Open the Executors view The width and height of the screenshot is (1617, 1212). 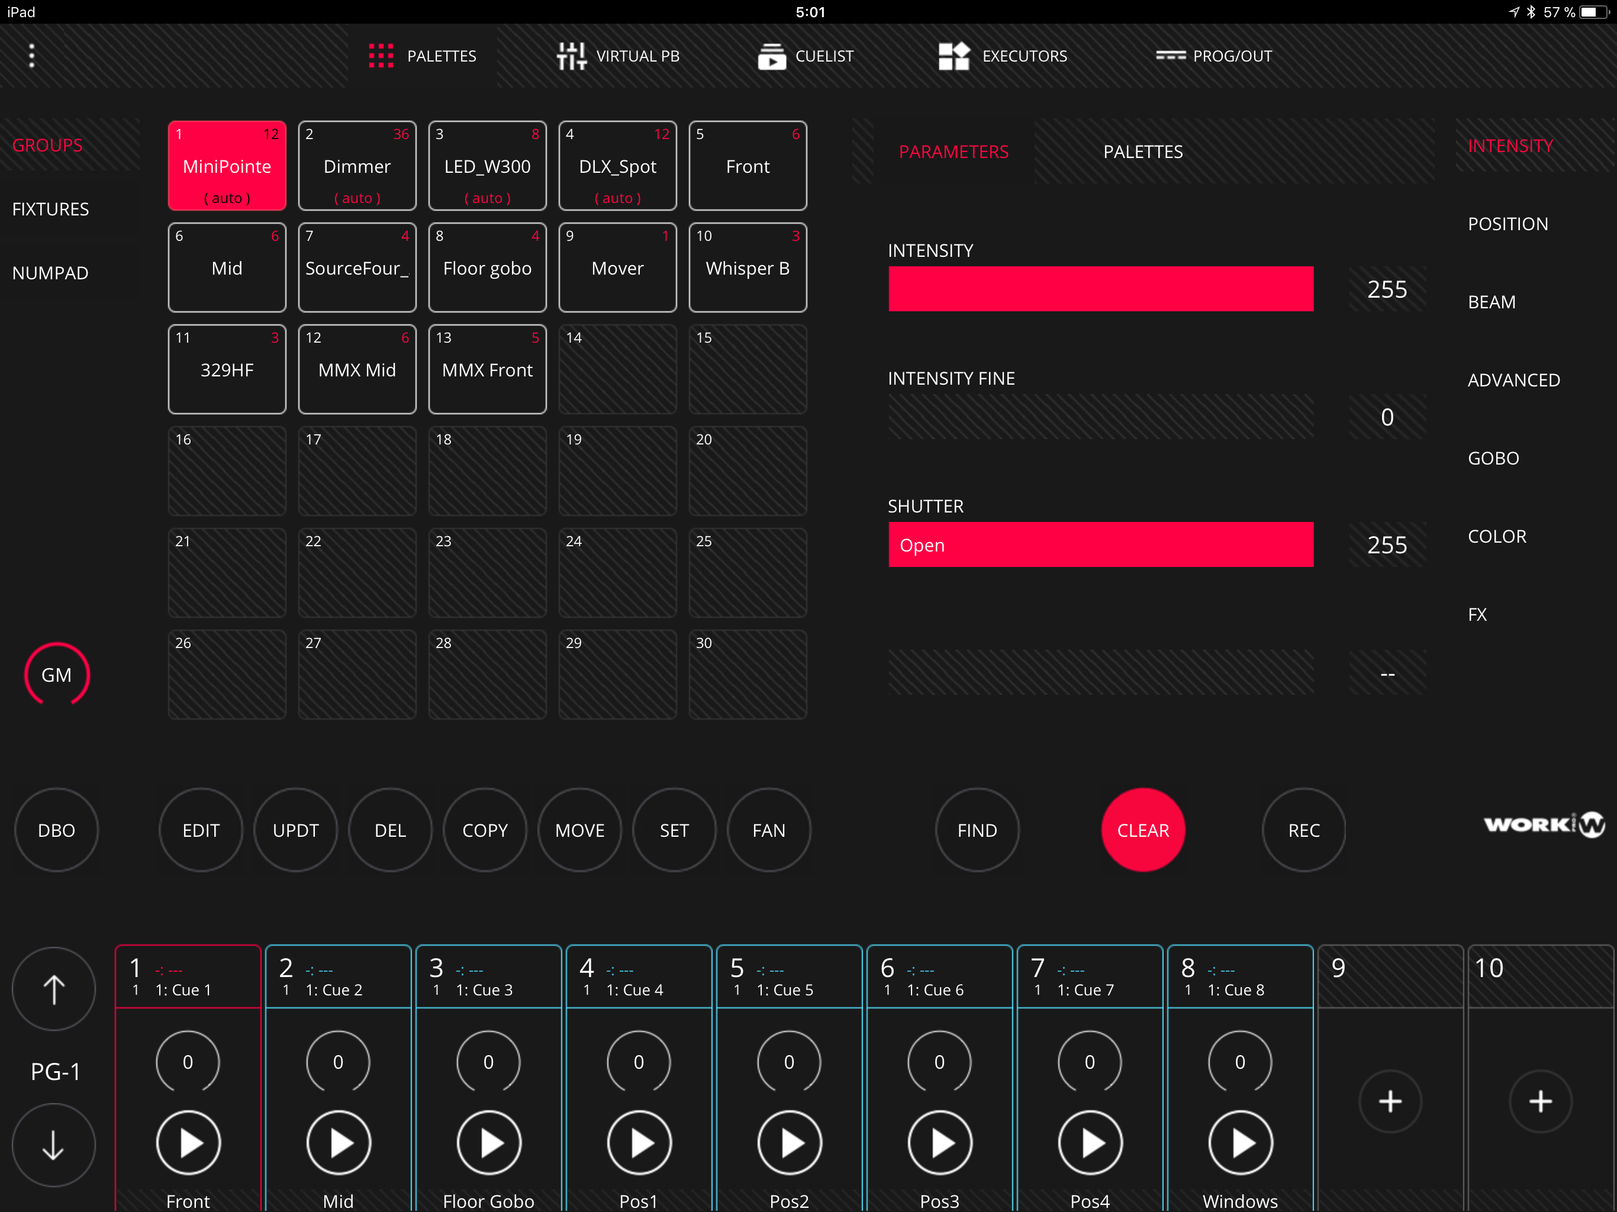point(1002,56)
